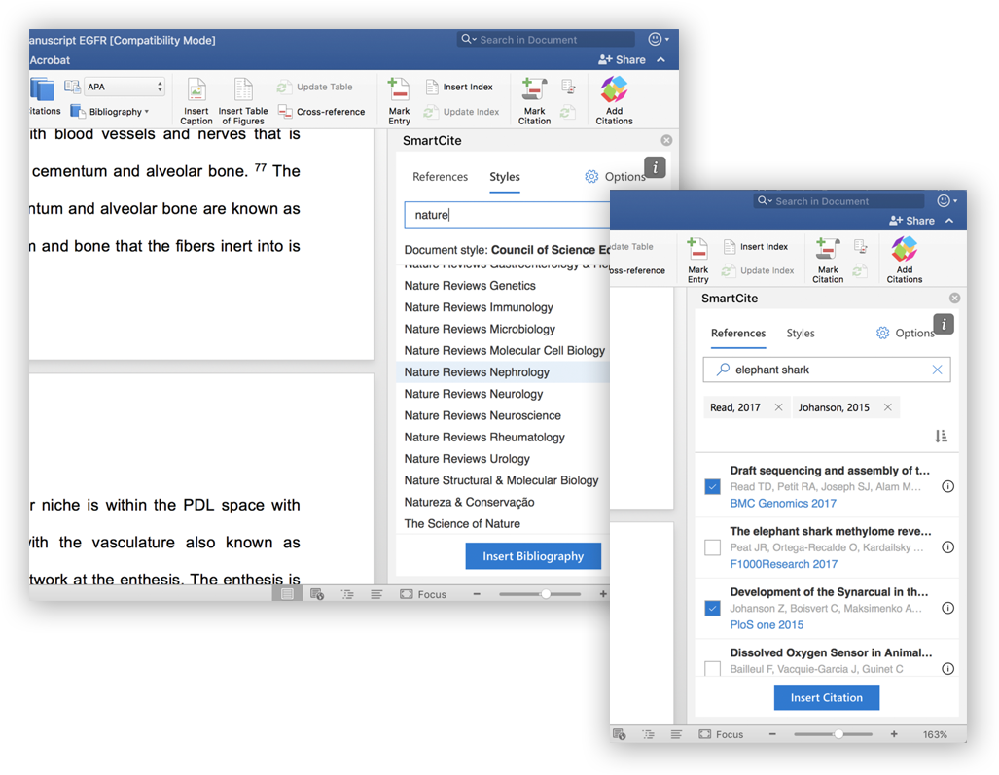
Task: Check The elephant shark methylome reference
Action: pos(712,547)
